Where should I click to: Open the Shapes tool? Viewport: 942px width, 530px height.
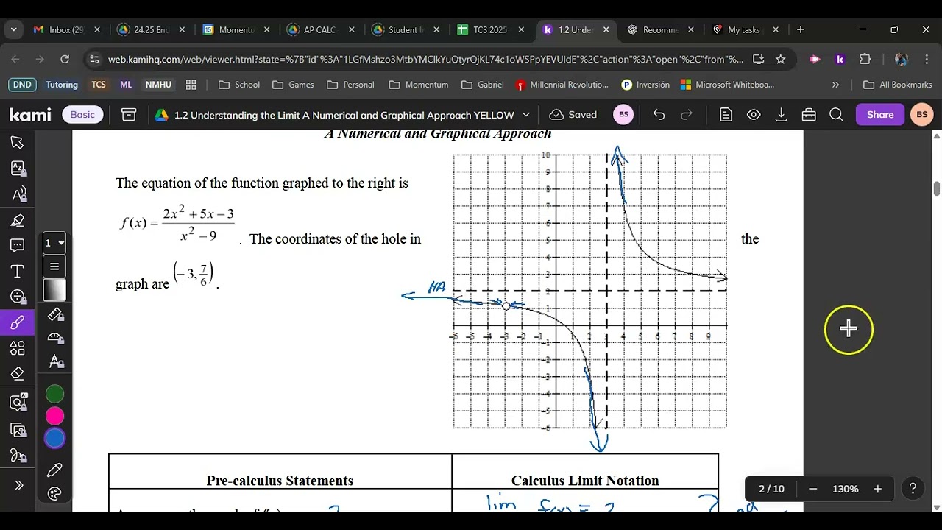click(18, 347)
